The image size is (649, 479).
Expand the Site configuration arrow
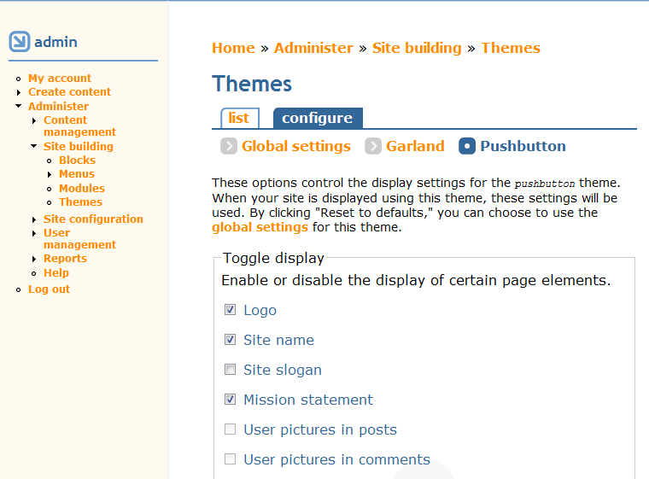click(34, 219)
